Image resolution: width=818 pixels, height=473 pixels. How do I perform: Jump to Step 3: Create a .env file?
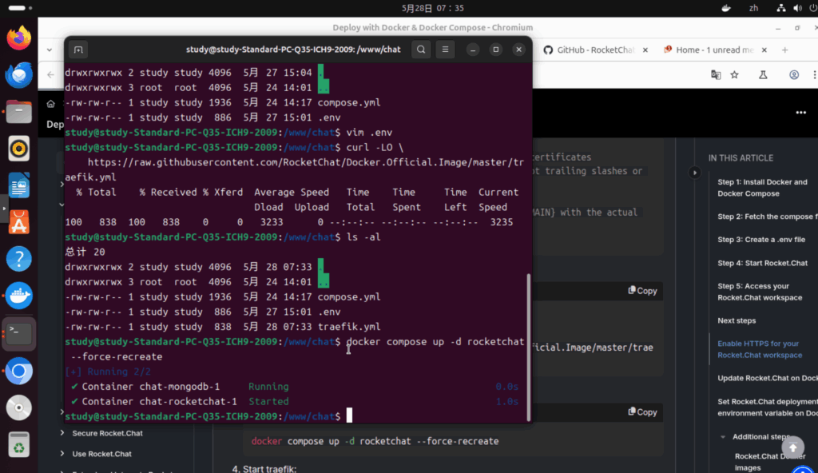click(x=761, y=240)
